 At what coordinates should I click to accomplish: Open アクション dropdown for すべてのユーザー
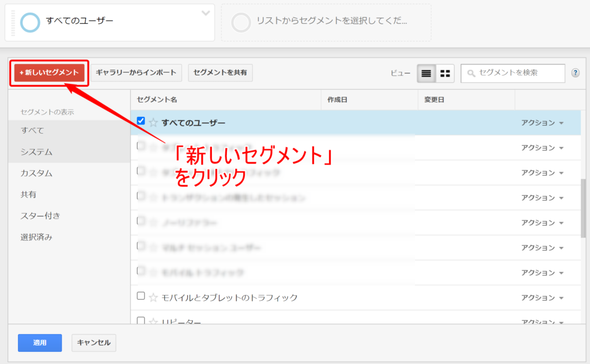[x=542, y=123]
